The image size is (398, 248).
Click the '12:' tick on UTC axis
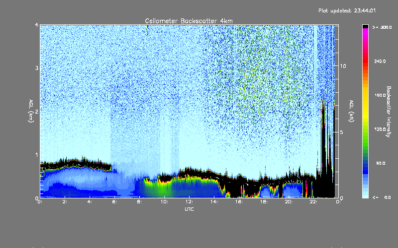tap(189, 202)
